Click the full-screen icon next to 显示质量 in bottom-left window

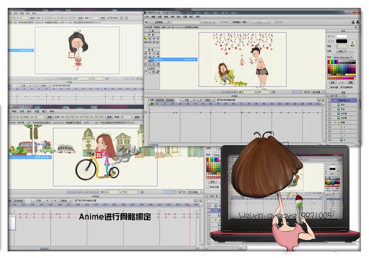tap(184, 192)
